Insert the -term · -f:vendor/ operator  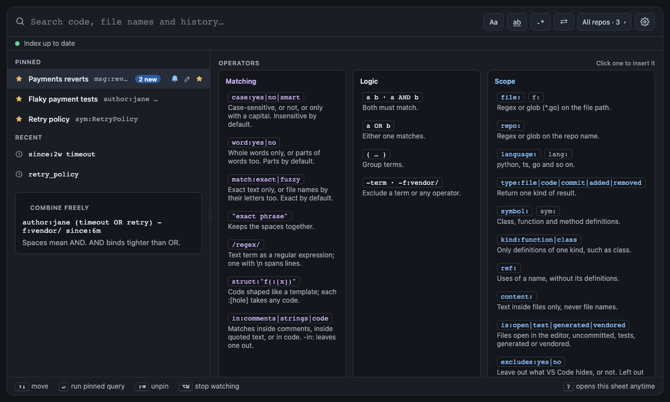pos(403,183)
